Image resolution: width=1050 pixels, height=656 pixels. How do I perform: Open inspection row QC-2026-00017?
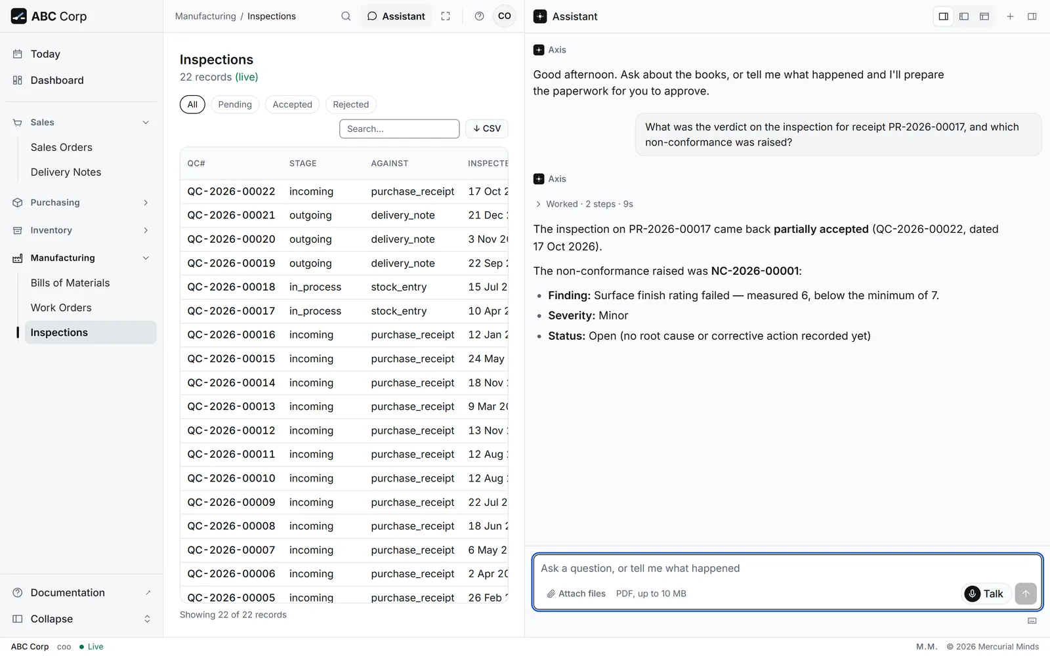345,311
